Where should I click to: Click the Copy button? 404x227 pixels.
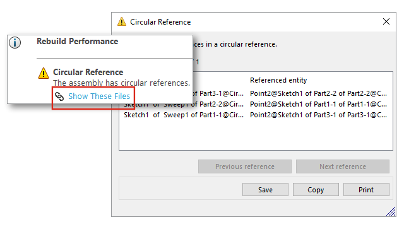point(316,190)
